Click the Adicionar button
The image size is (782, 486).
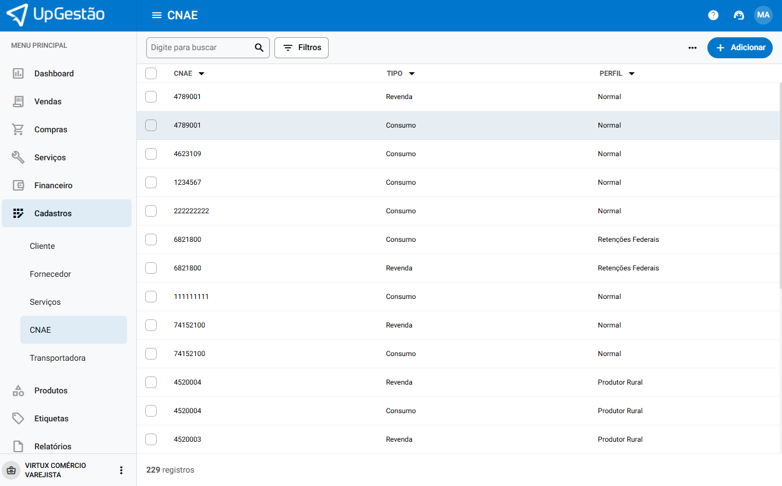(x=739, y=48)
